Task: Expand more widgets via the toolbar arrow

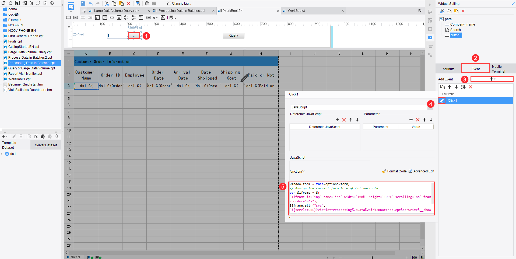Action: point(175,18)
